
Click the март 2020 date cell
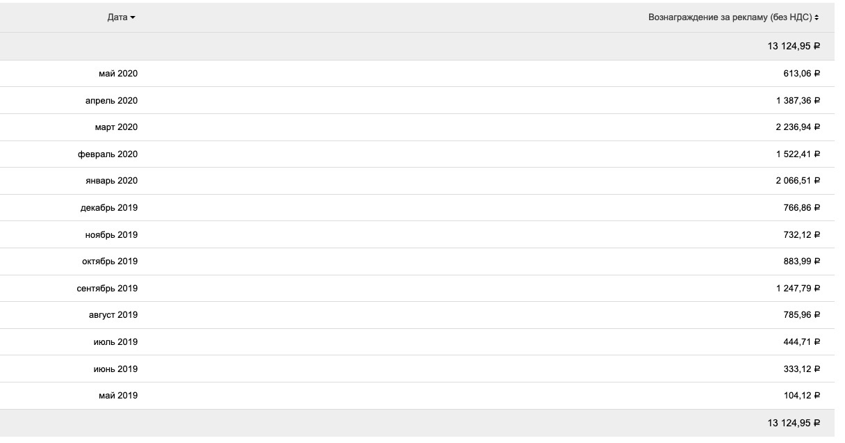116,127
